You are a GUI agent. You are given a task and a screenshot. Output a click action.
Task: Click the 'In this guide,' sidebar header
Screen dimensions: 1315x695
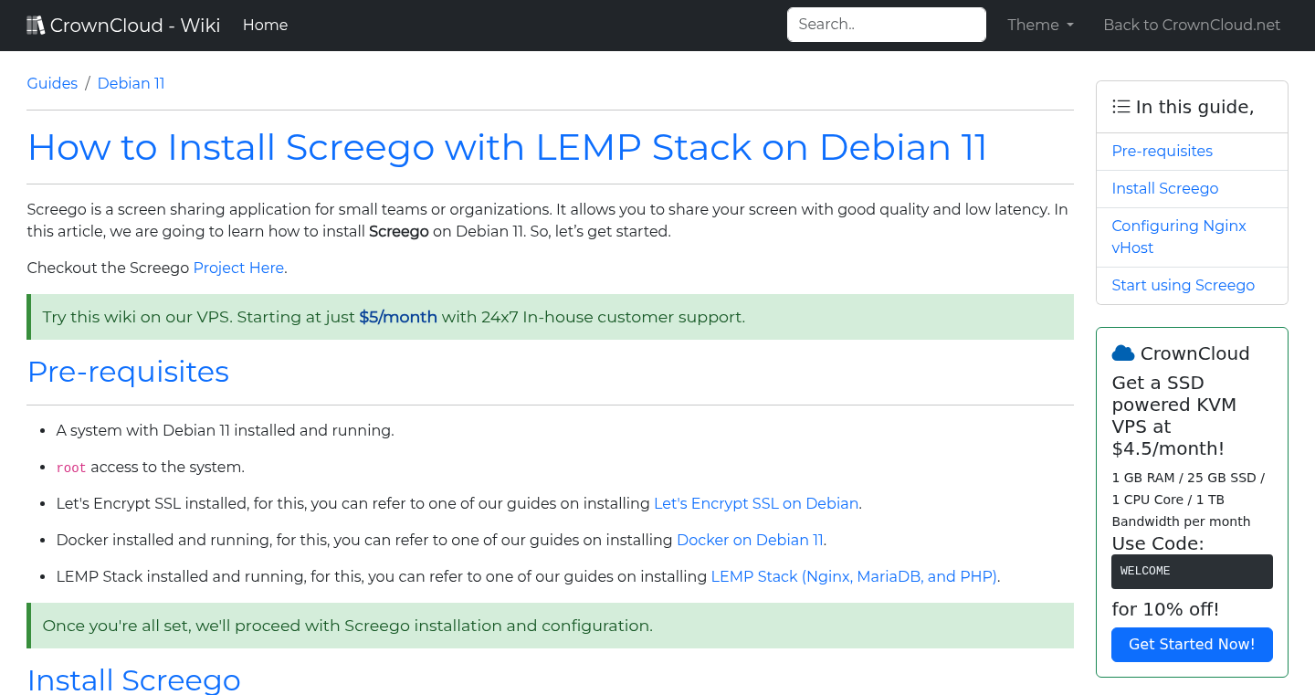pos(1194,107)
